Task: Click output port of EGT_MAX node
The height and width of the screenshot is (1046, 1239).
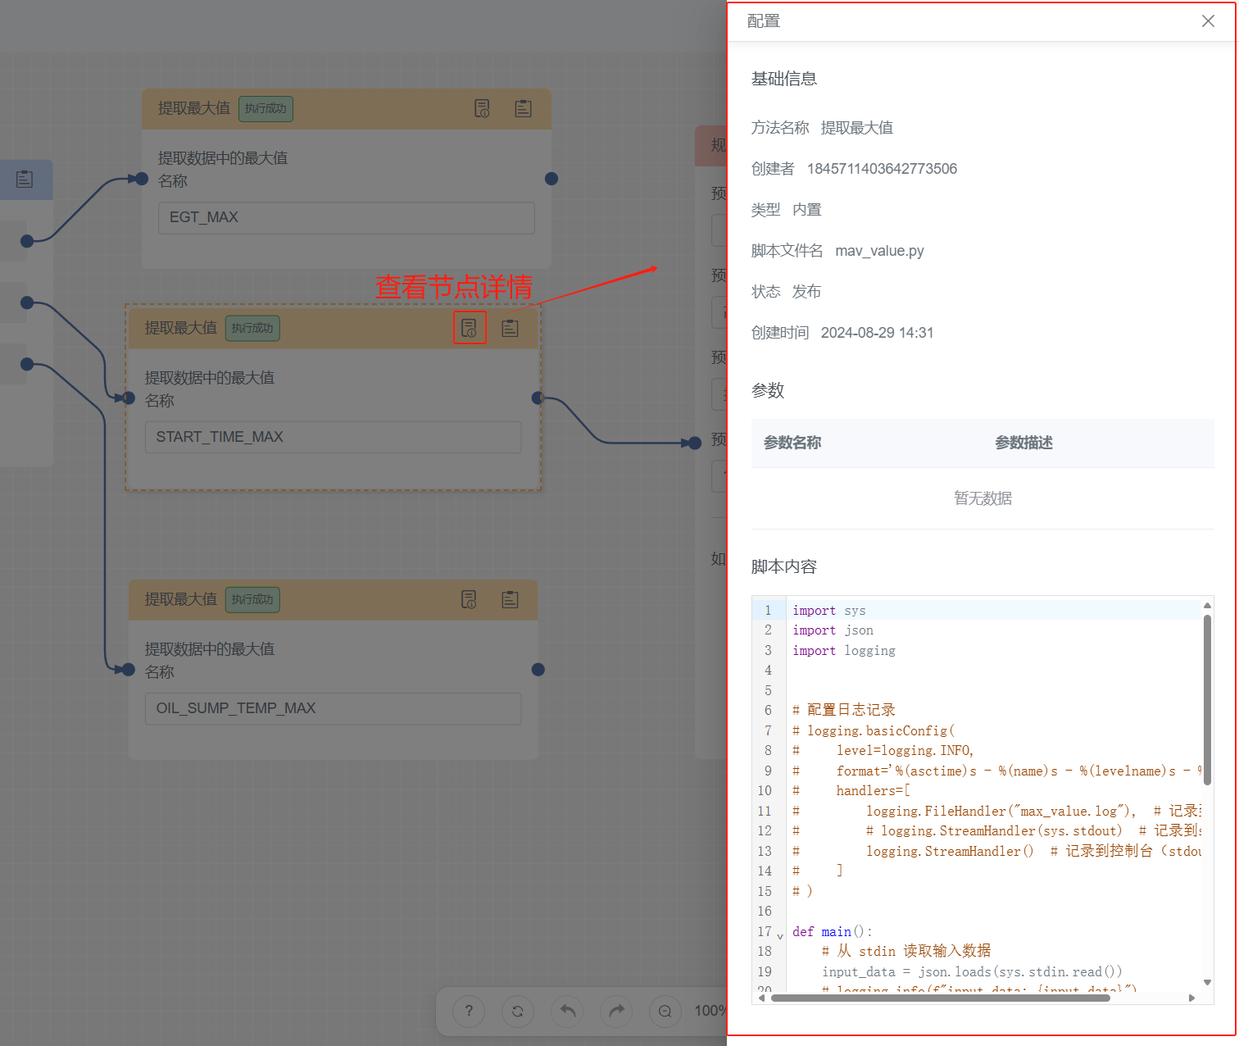Action: click(551, 179)
